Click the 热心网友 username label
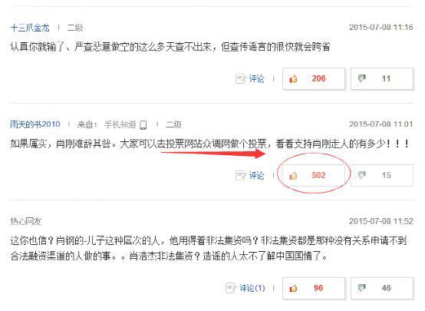Screen dimensions: 425x311 [25, 221]
